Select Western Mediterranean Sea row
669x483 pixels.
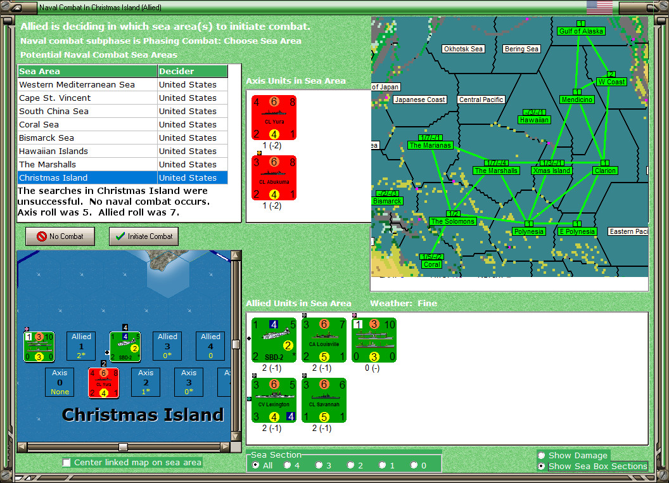pos(123,84)
